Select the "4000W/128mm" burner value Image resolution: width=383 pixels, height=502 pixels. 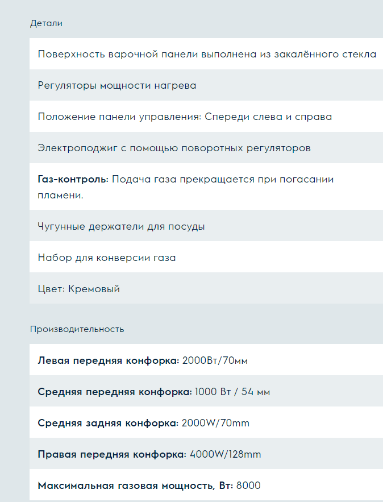click(225, 454)
